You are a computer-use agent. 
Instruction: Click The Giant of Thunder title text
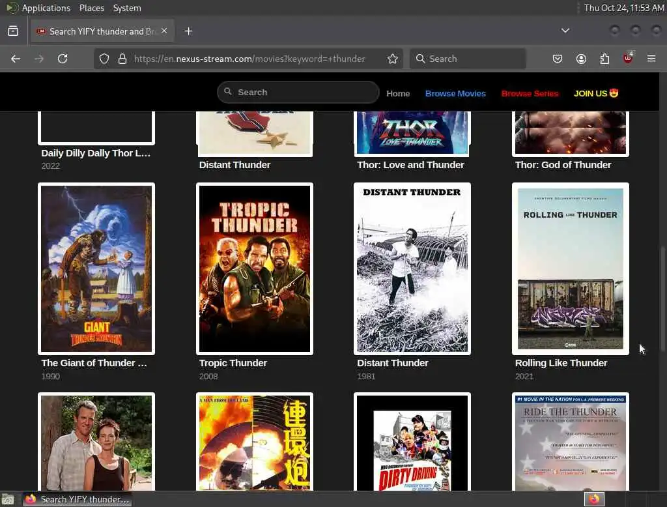[94, 363]
